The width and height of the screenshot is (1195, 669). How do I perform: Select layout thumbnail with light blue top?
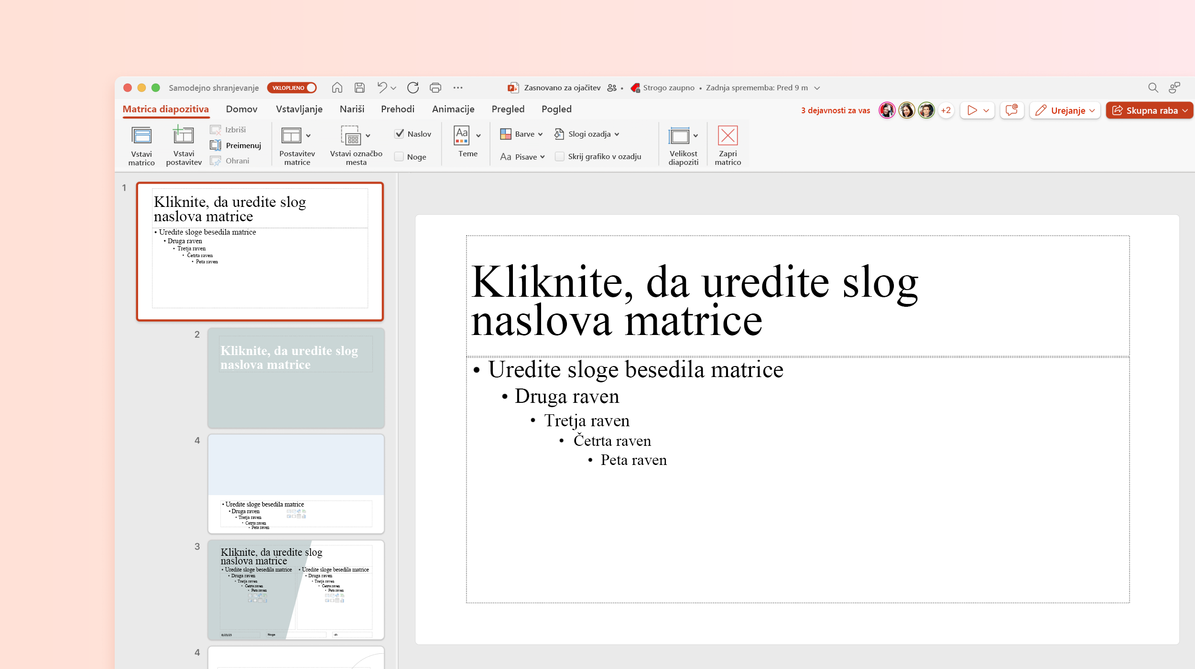click(x=296, y=484)
